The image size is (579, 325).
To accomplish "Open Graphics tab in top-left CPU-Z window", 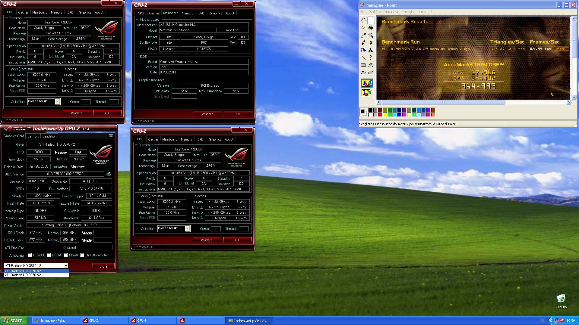I will tap(85, 12).
